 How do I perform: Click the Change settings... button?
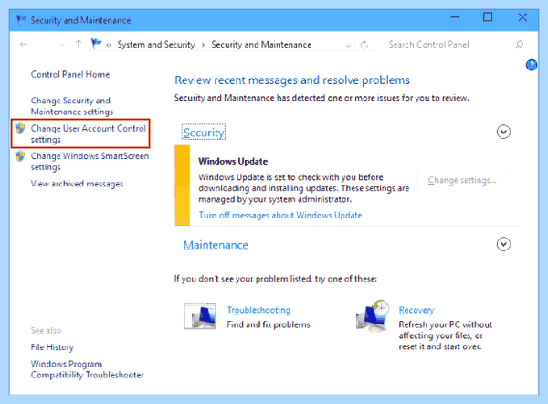coord(462,180)
